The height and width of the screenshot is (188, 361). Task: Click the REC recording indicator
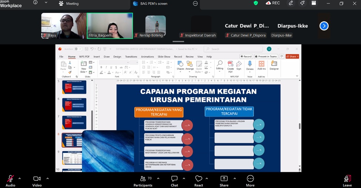273,3
